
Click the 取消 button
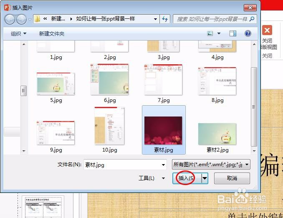[232, 178]
